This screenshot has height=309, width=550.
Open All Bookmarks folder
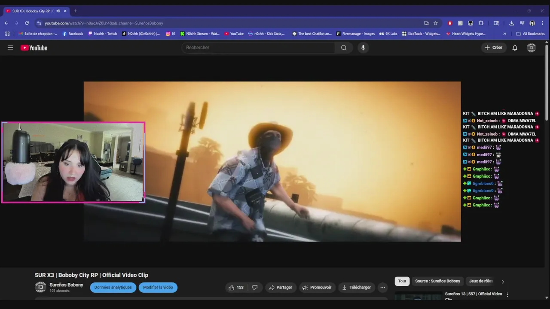(x=530, y=33)
